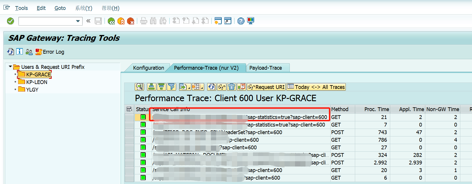Click the Request URI button
472x184 pixels.
pos(266,87)
